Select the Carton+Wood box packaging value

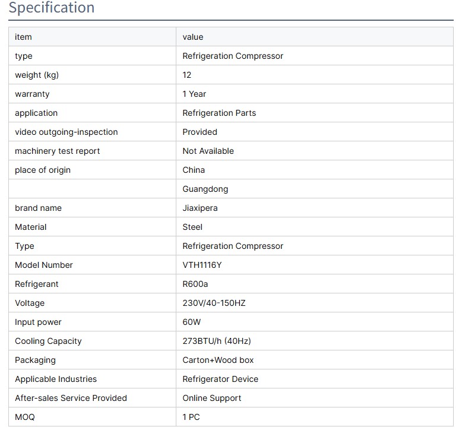218,360
